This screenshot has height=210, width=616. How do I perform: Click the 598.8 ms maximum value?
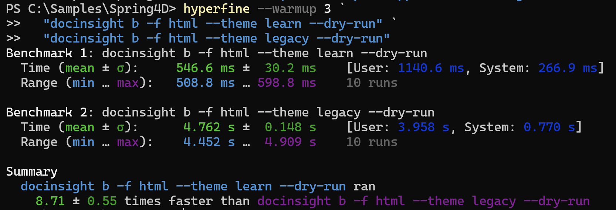[287, 83]
